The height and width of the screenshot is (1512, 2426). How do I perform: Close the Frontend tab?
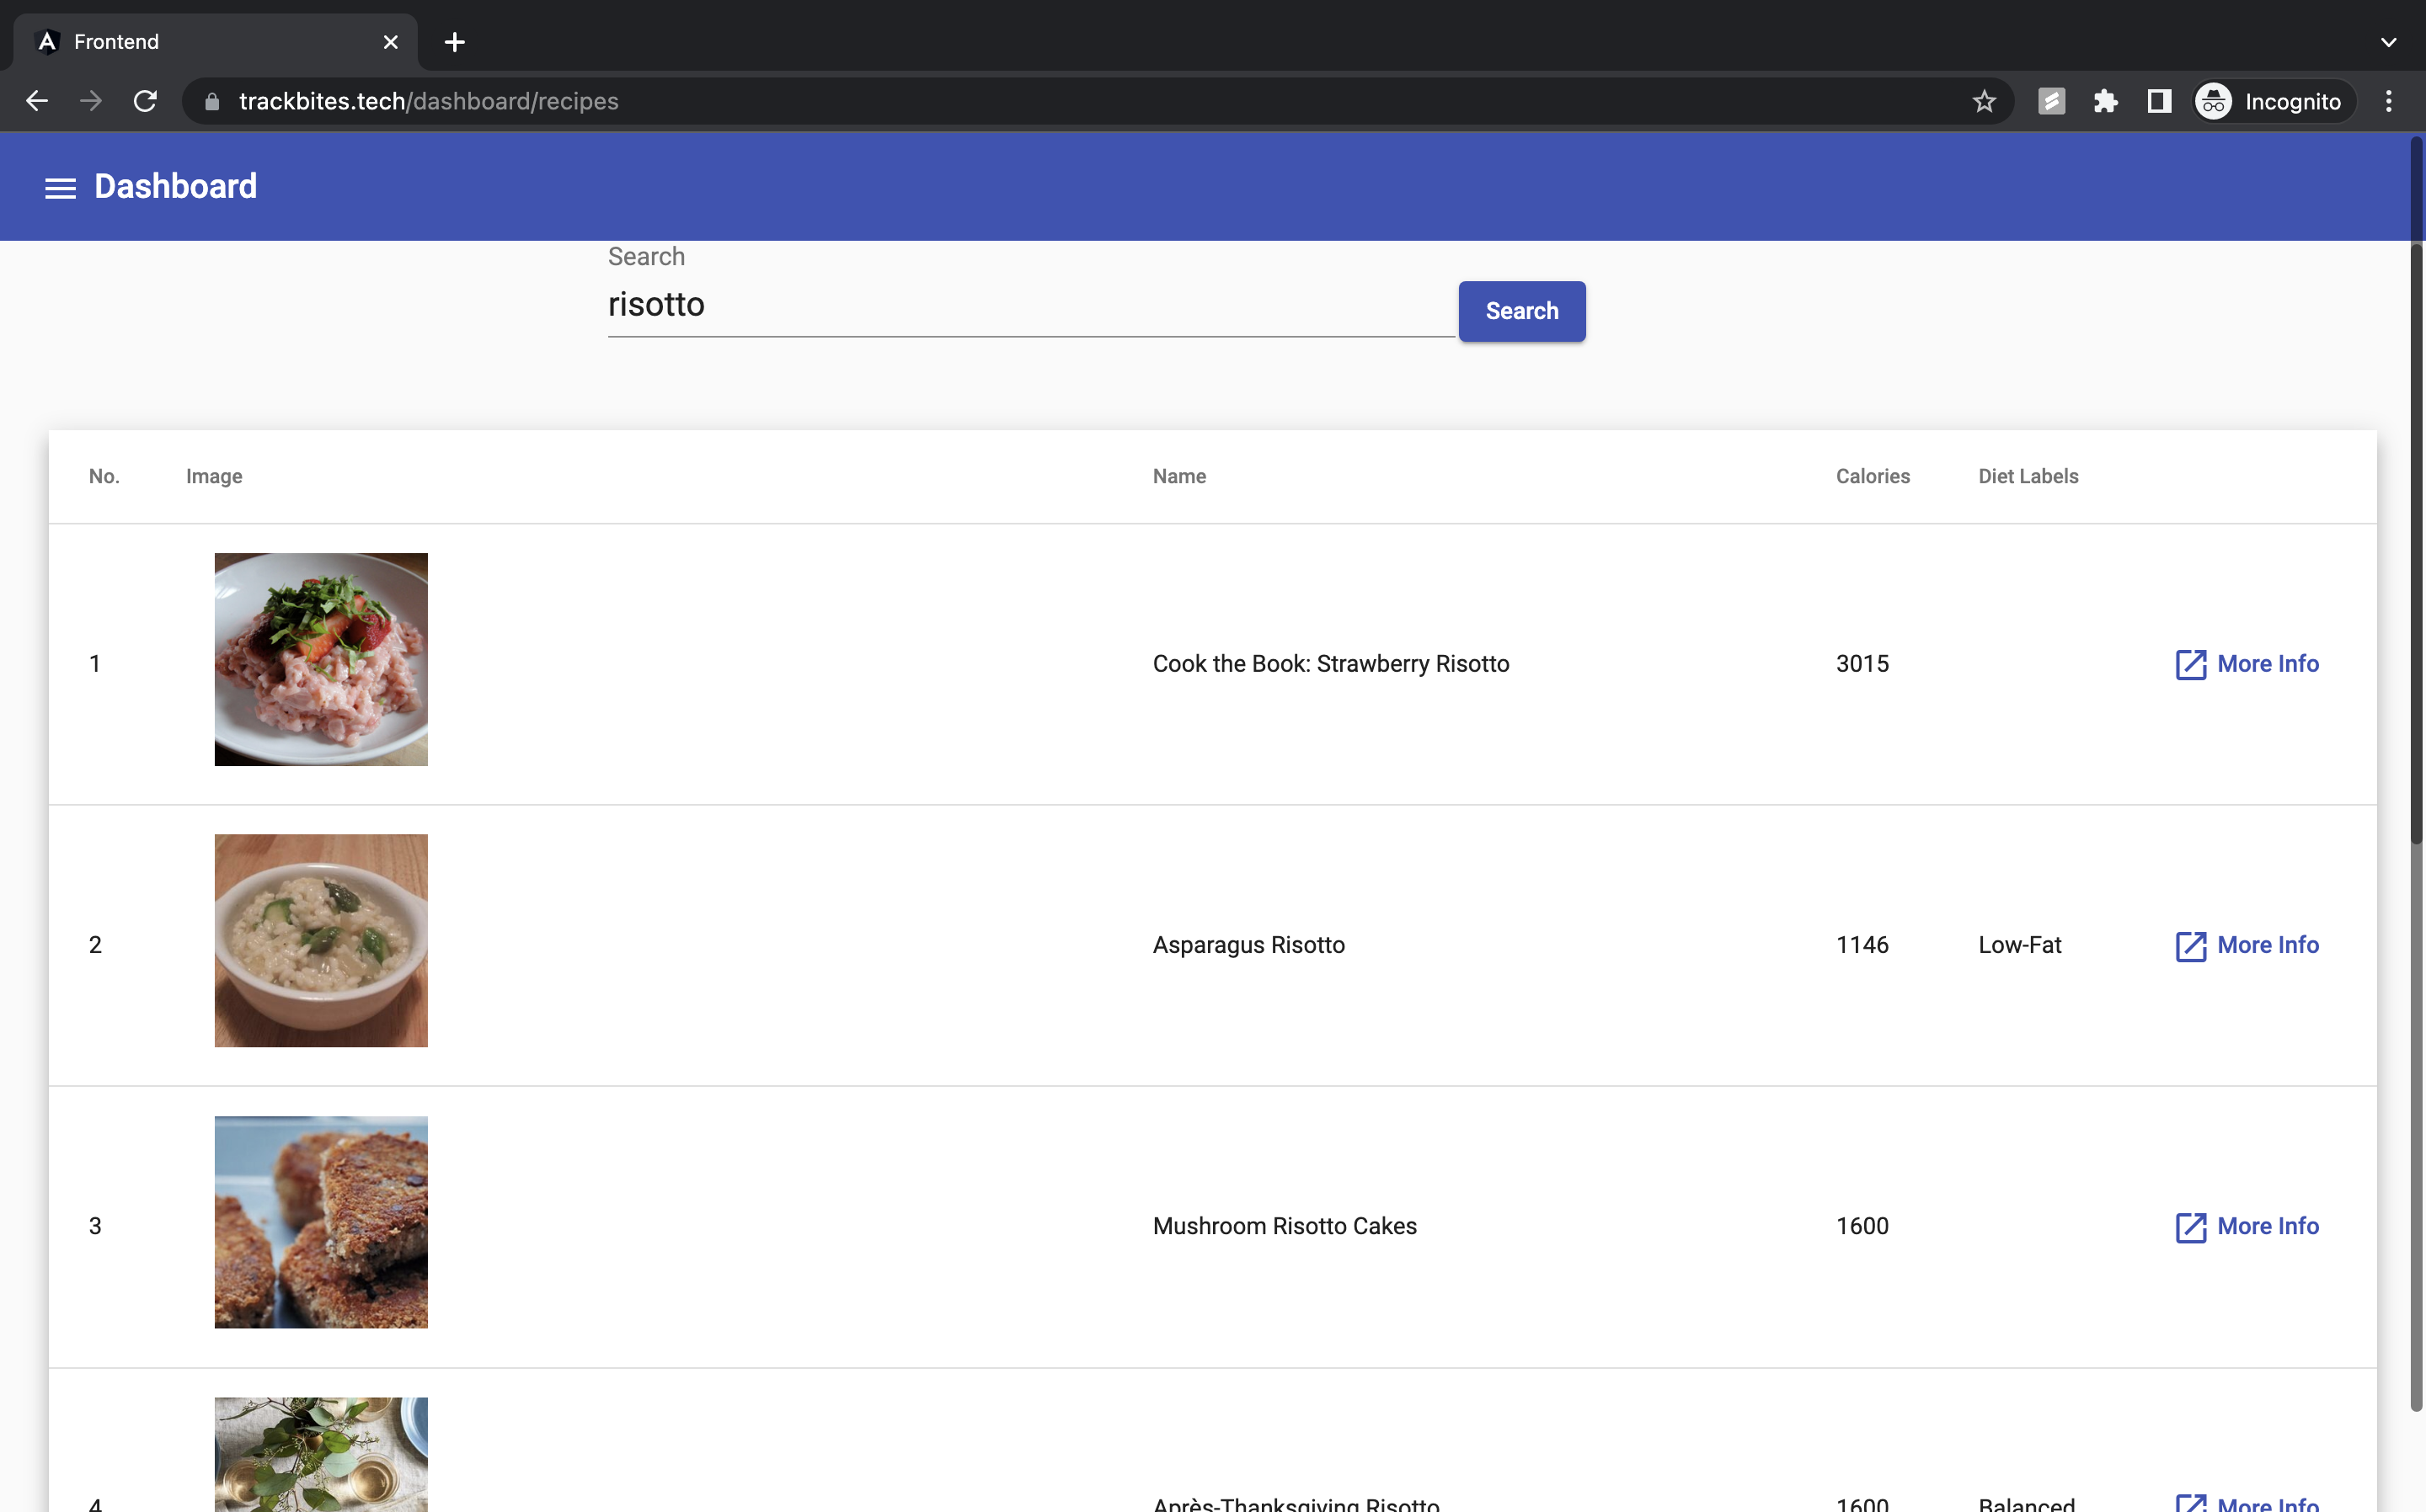point(390,42)
